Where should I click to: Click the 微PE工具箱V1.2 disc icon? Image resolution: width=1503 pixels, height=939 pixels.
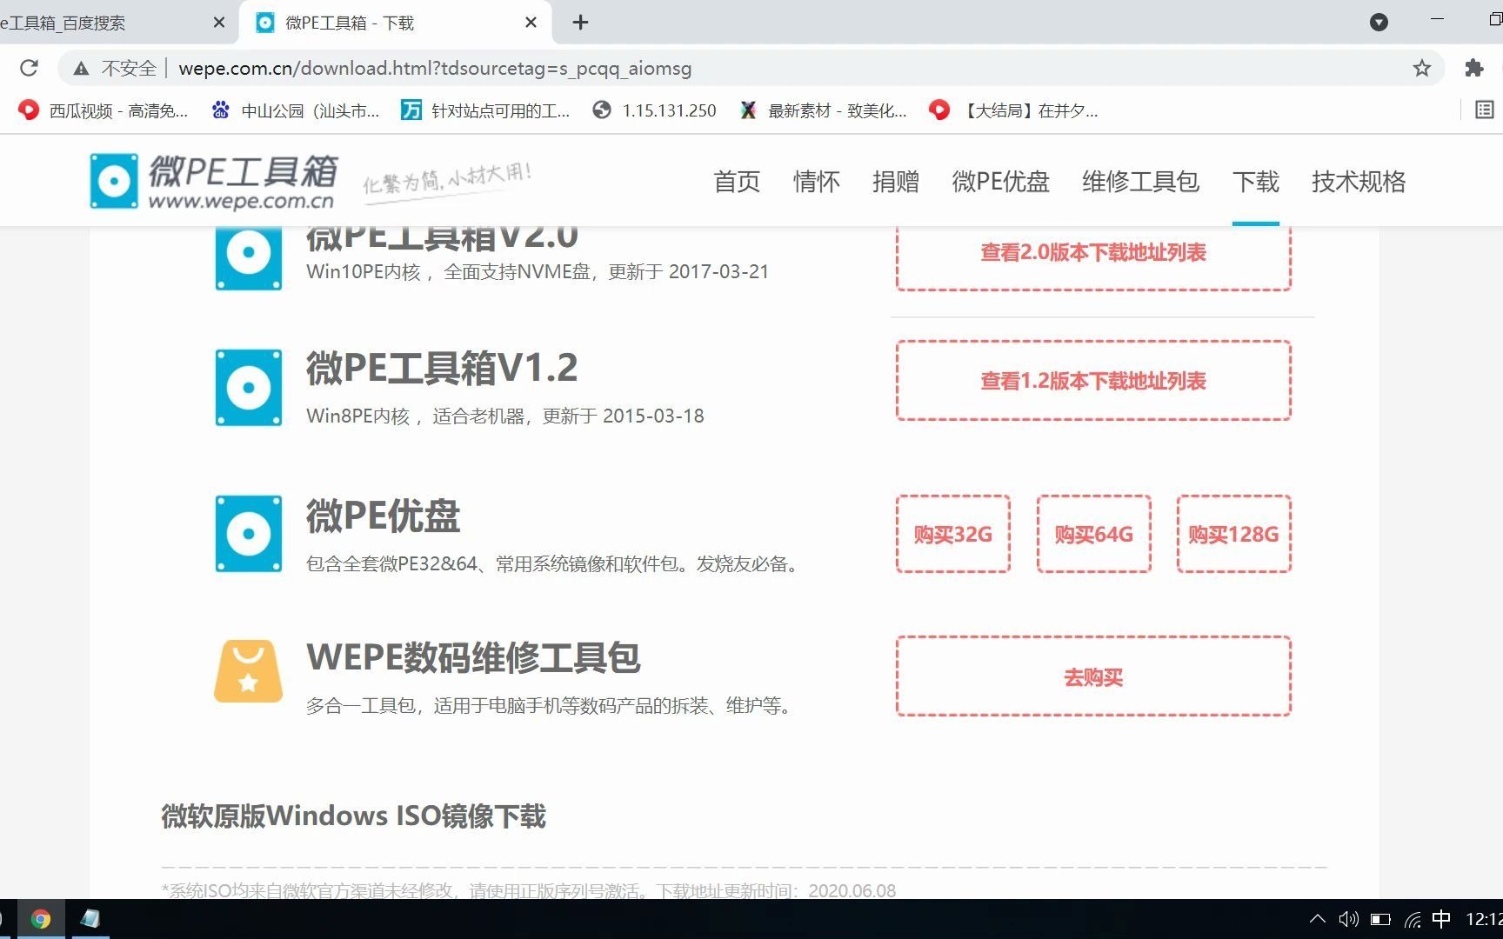tap(249, 388)
